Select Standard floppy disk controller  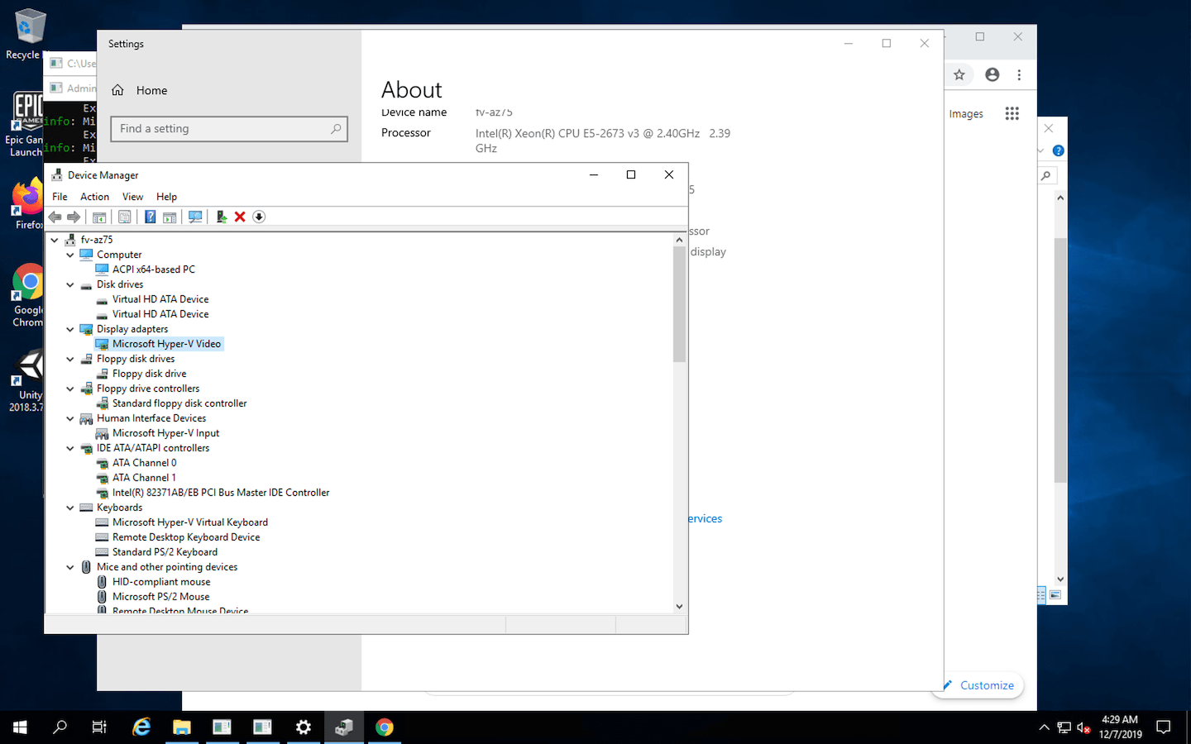tap(179, 403)
